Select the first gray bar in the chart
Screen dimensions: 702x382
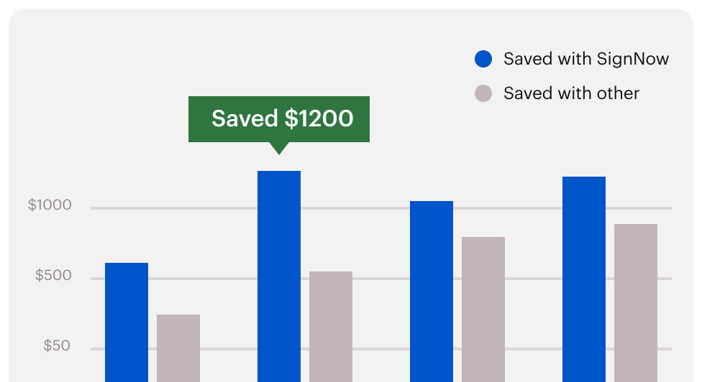(x=178, y=348)
